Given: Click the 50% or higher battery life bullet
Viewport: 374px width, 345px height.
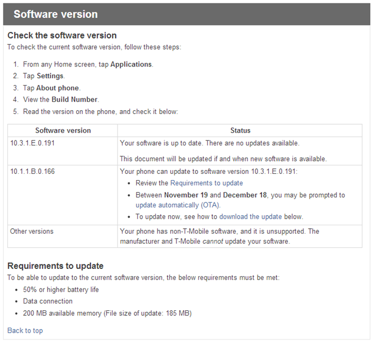Looking at the screenshot, I should click(x=62, y=290).
